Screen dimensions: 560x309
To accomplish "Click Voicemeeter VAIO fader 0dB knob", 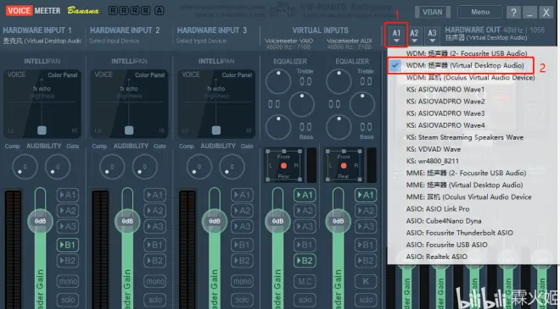I will (x=277, y=221).
